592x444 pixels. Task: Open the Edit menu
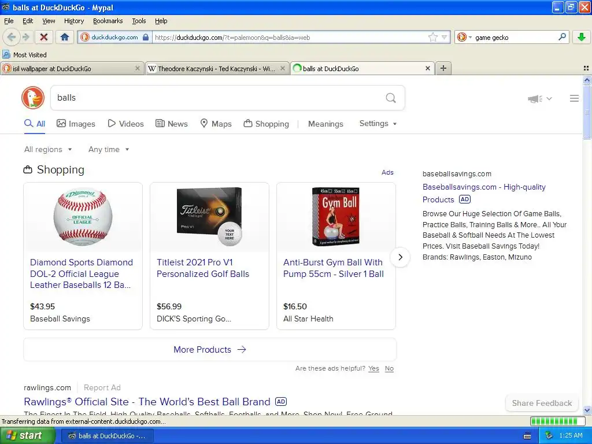(x=28, y=21)
